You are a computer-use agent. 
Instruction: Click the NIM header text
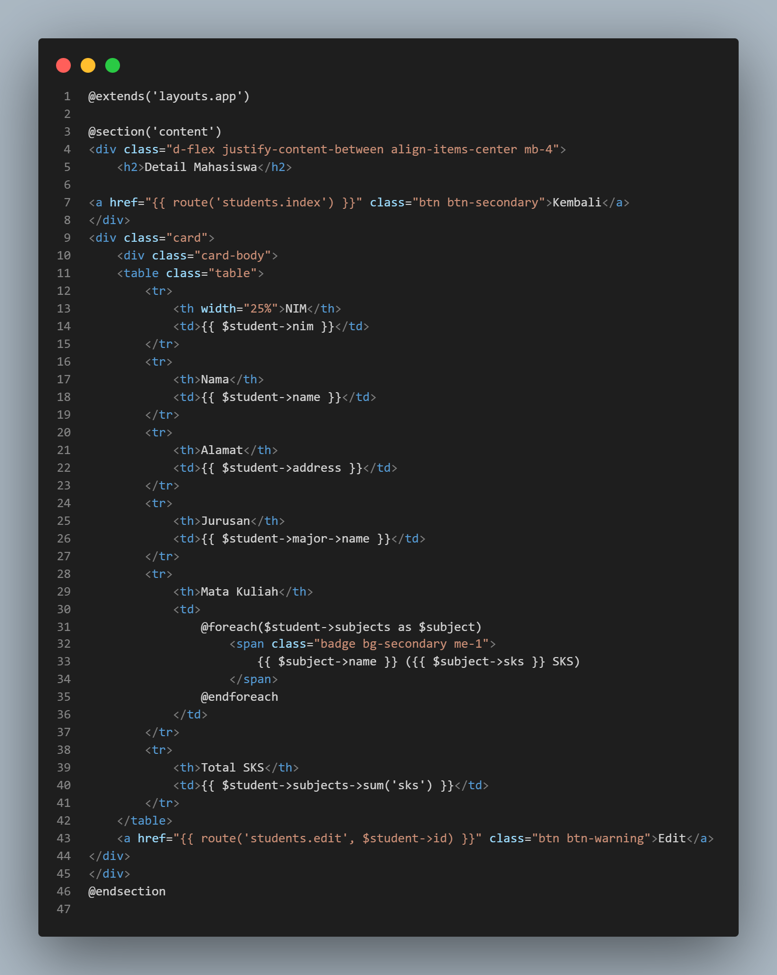pyautogui.click(x=296, y=309)
